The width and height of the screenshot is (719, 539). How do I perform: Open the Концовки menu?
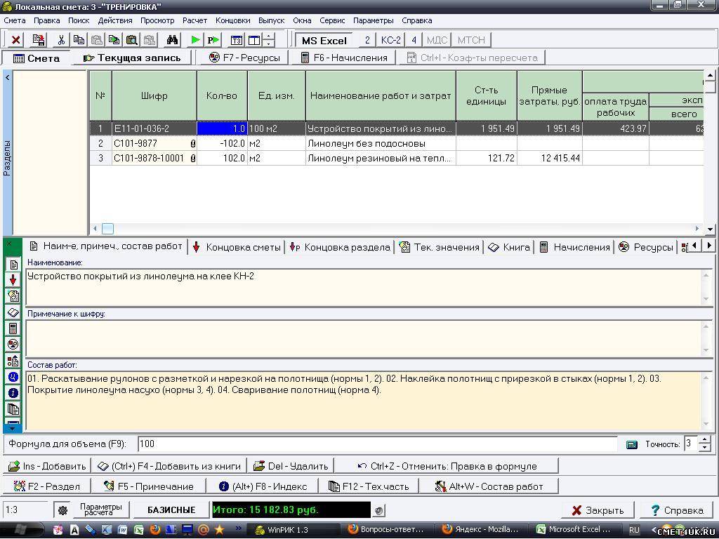[x=233, y=20]
